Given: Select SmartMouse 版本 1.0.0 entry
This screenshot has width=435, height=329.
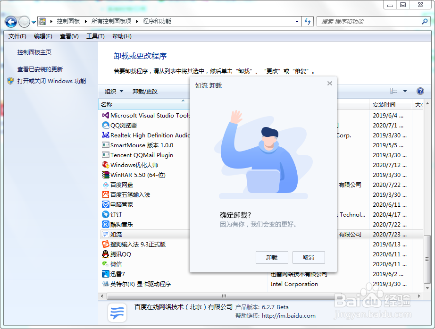Looking at the screenshot, I should tap(142, 145).
